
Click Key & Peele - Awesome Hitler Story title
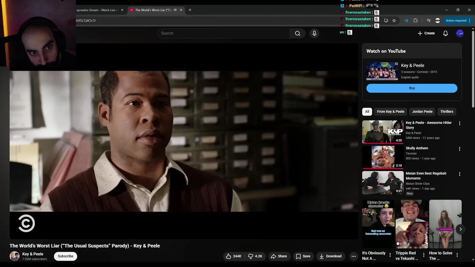(x=429, y=125)
